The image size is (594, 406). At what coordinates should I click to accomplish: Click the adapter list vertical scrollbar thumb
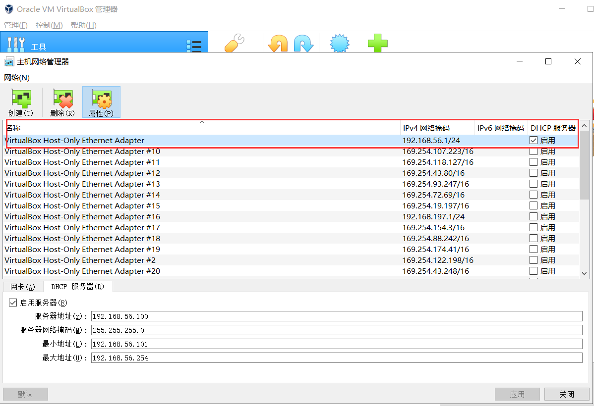pyautogui.click(x=584, y=164)
